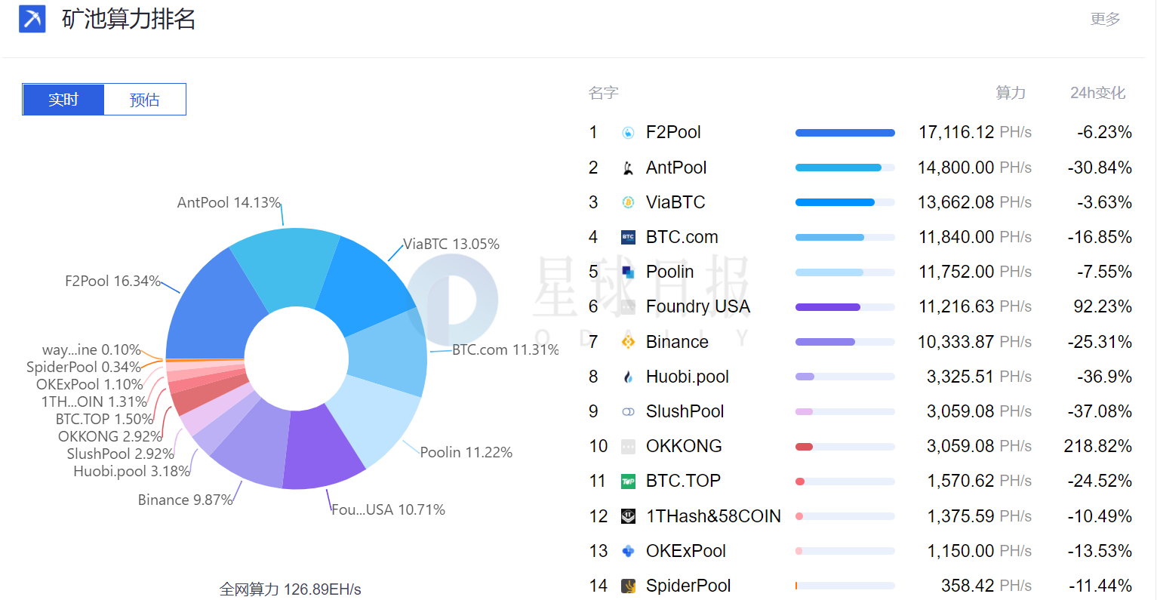Click the OKKONG red hashrate bar

[x=804, y=447]
